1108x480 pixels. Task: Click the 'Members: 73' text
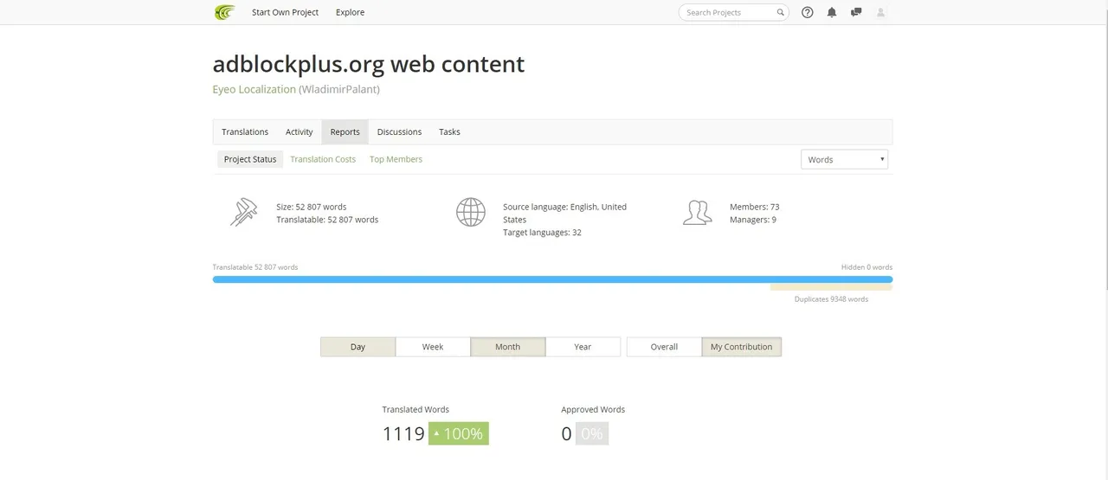755,207
